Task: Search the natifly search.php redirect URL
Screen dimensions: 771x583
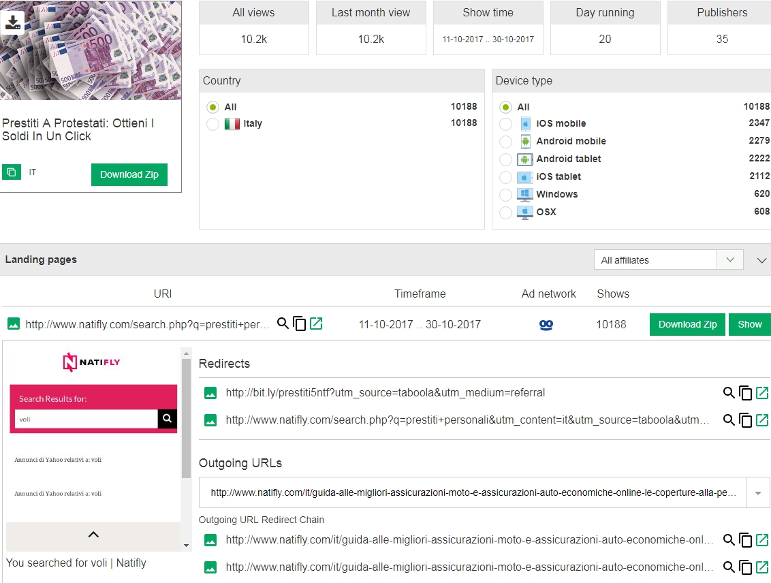Action: pyautogui.click(x=729, y=420)
